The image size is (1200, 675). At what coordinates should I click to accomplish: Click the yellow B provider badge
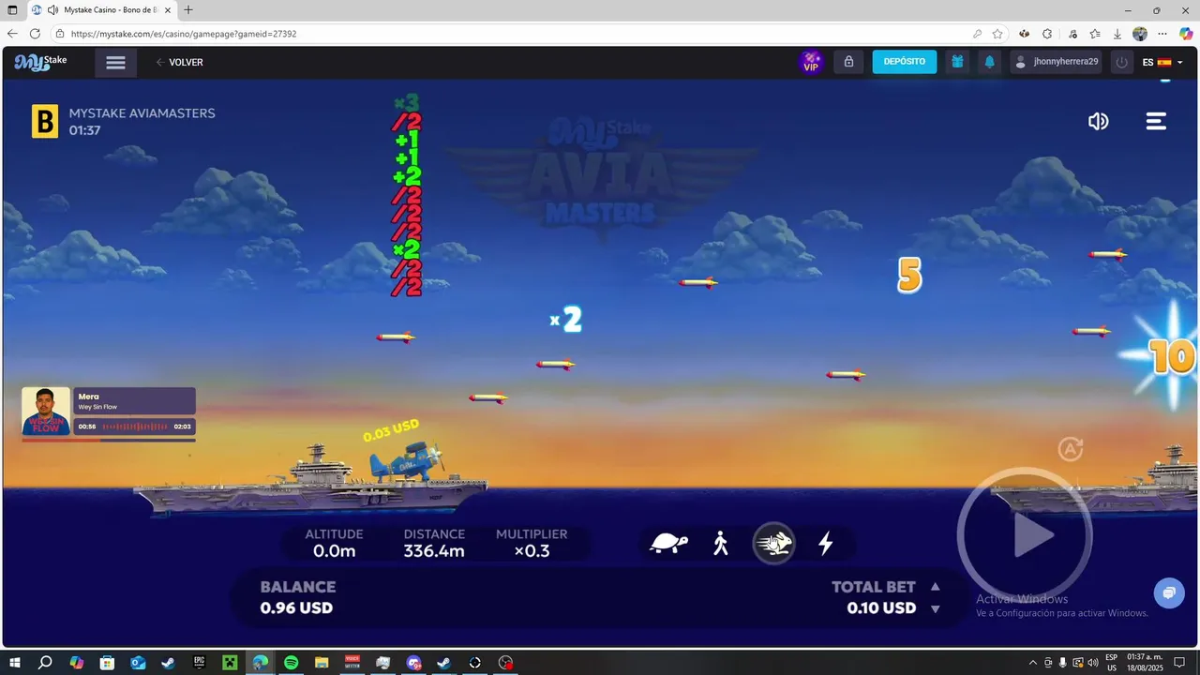pyautogui.click(x=45, y=122)
